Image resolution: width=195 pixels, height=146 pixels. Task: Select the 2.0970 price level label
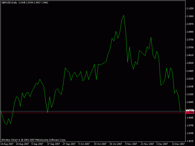190,24
